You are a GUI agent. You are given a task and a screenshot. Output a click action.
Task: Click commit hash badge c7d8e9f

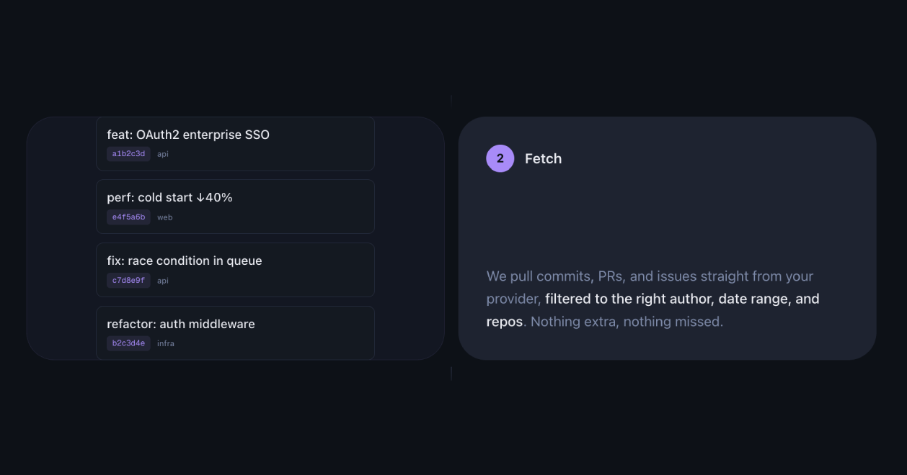click(x=128, y=281)
